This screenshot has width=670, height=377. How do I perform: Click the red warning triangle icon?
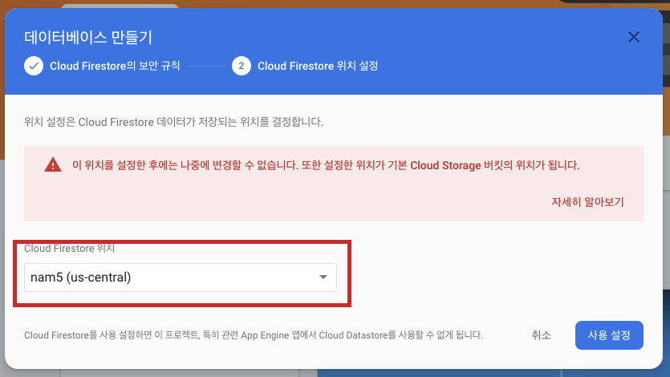click(53, 164)
